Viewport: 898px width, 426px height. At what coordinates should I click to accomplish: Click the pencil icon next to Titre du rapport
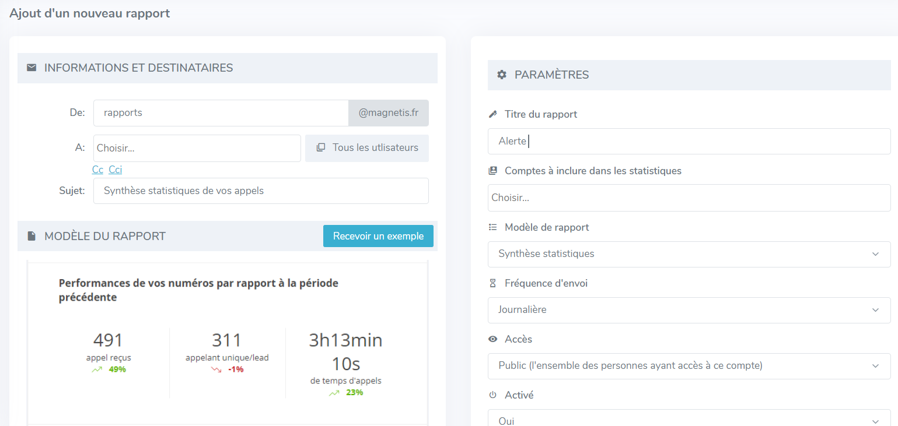tap(492, 114)
